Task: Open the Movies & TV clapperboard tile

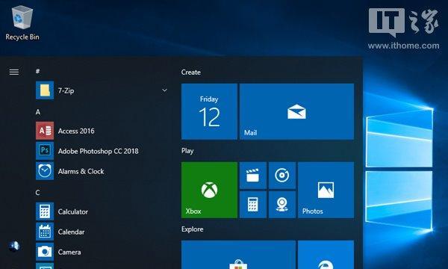Action: (x=253, y=176)
